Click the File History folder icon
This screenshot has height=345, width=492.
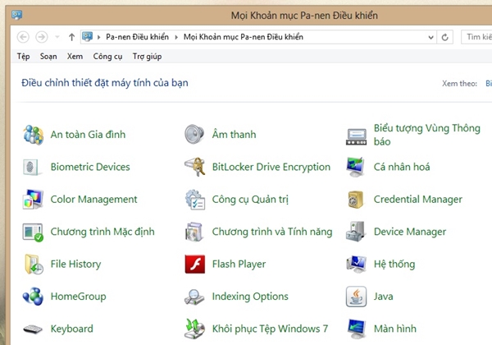(34, 264)
